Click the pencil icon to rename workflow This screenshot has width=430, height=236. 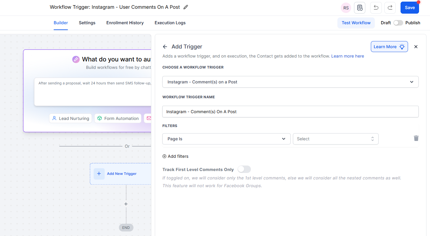coord(186,7)
